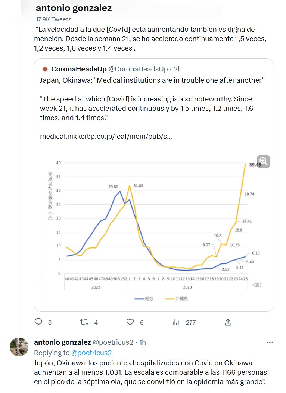Open the medical.nikkeibp.co.jp link
The width and height of the screenshot is (286, 393).
(106, 137)
